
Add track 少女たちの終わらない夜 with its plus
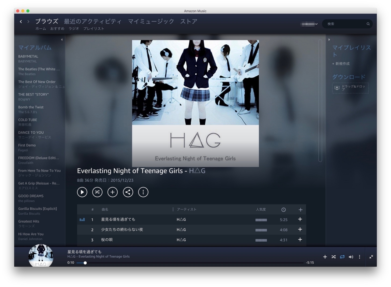[300, 229]
